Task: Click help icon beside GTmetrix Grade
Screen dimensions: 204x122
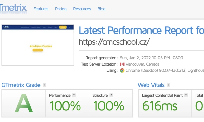Action: pos(45,85)
